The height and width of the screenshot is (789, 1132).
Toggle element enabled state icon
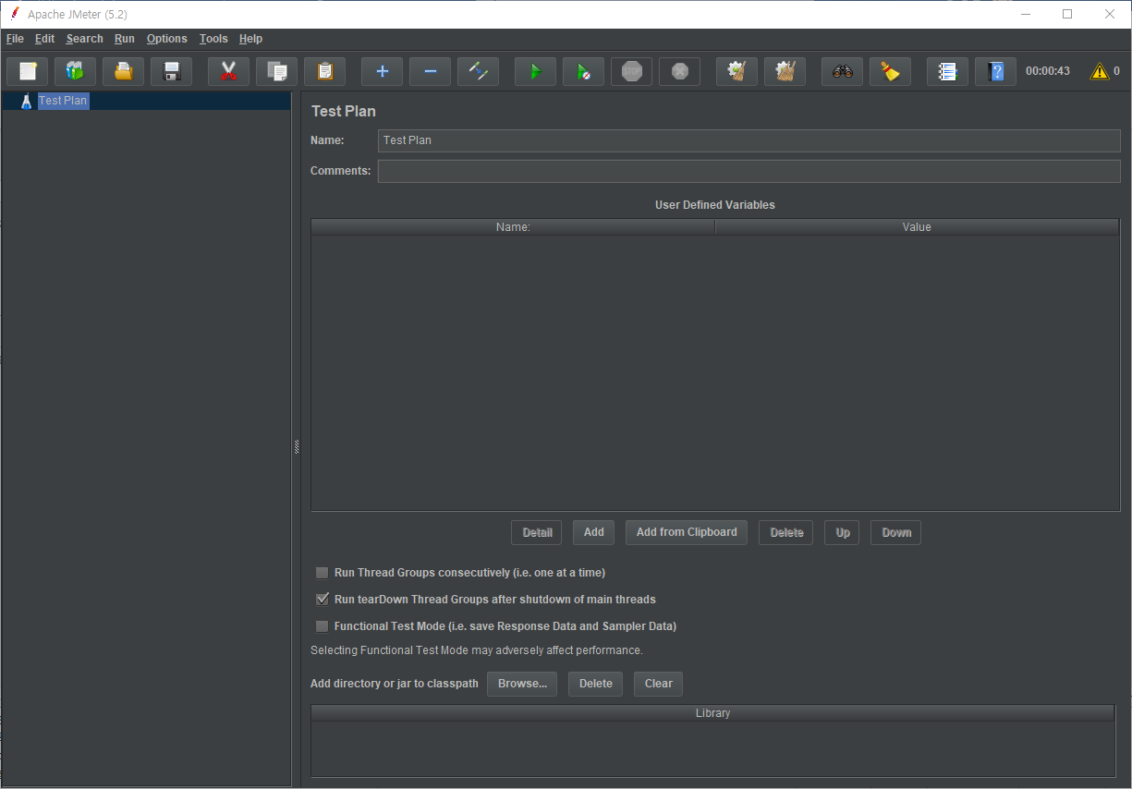479,71
